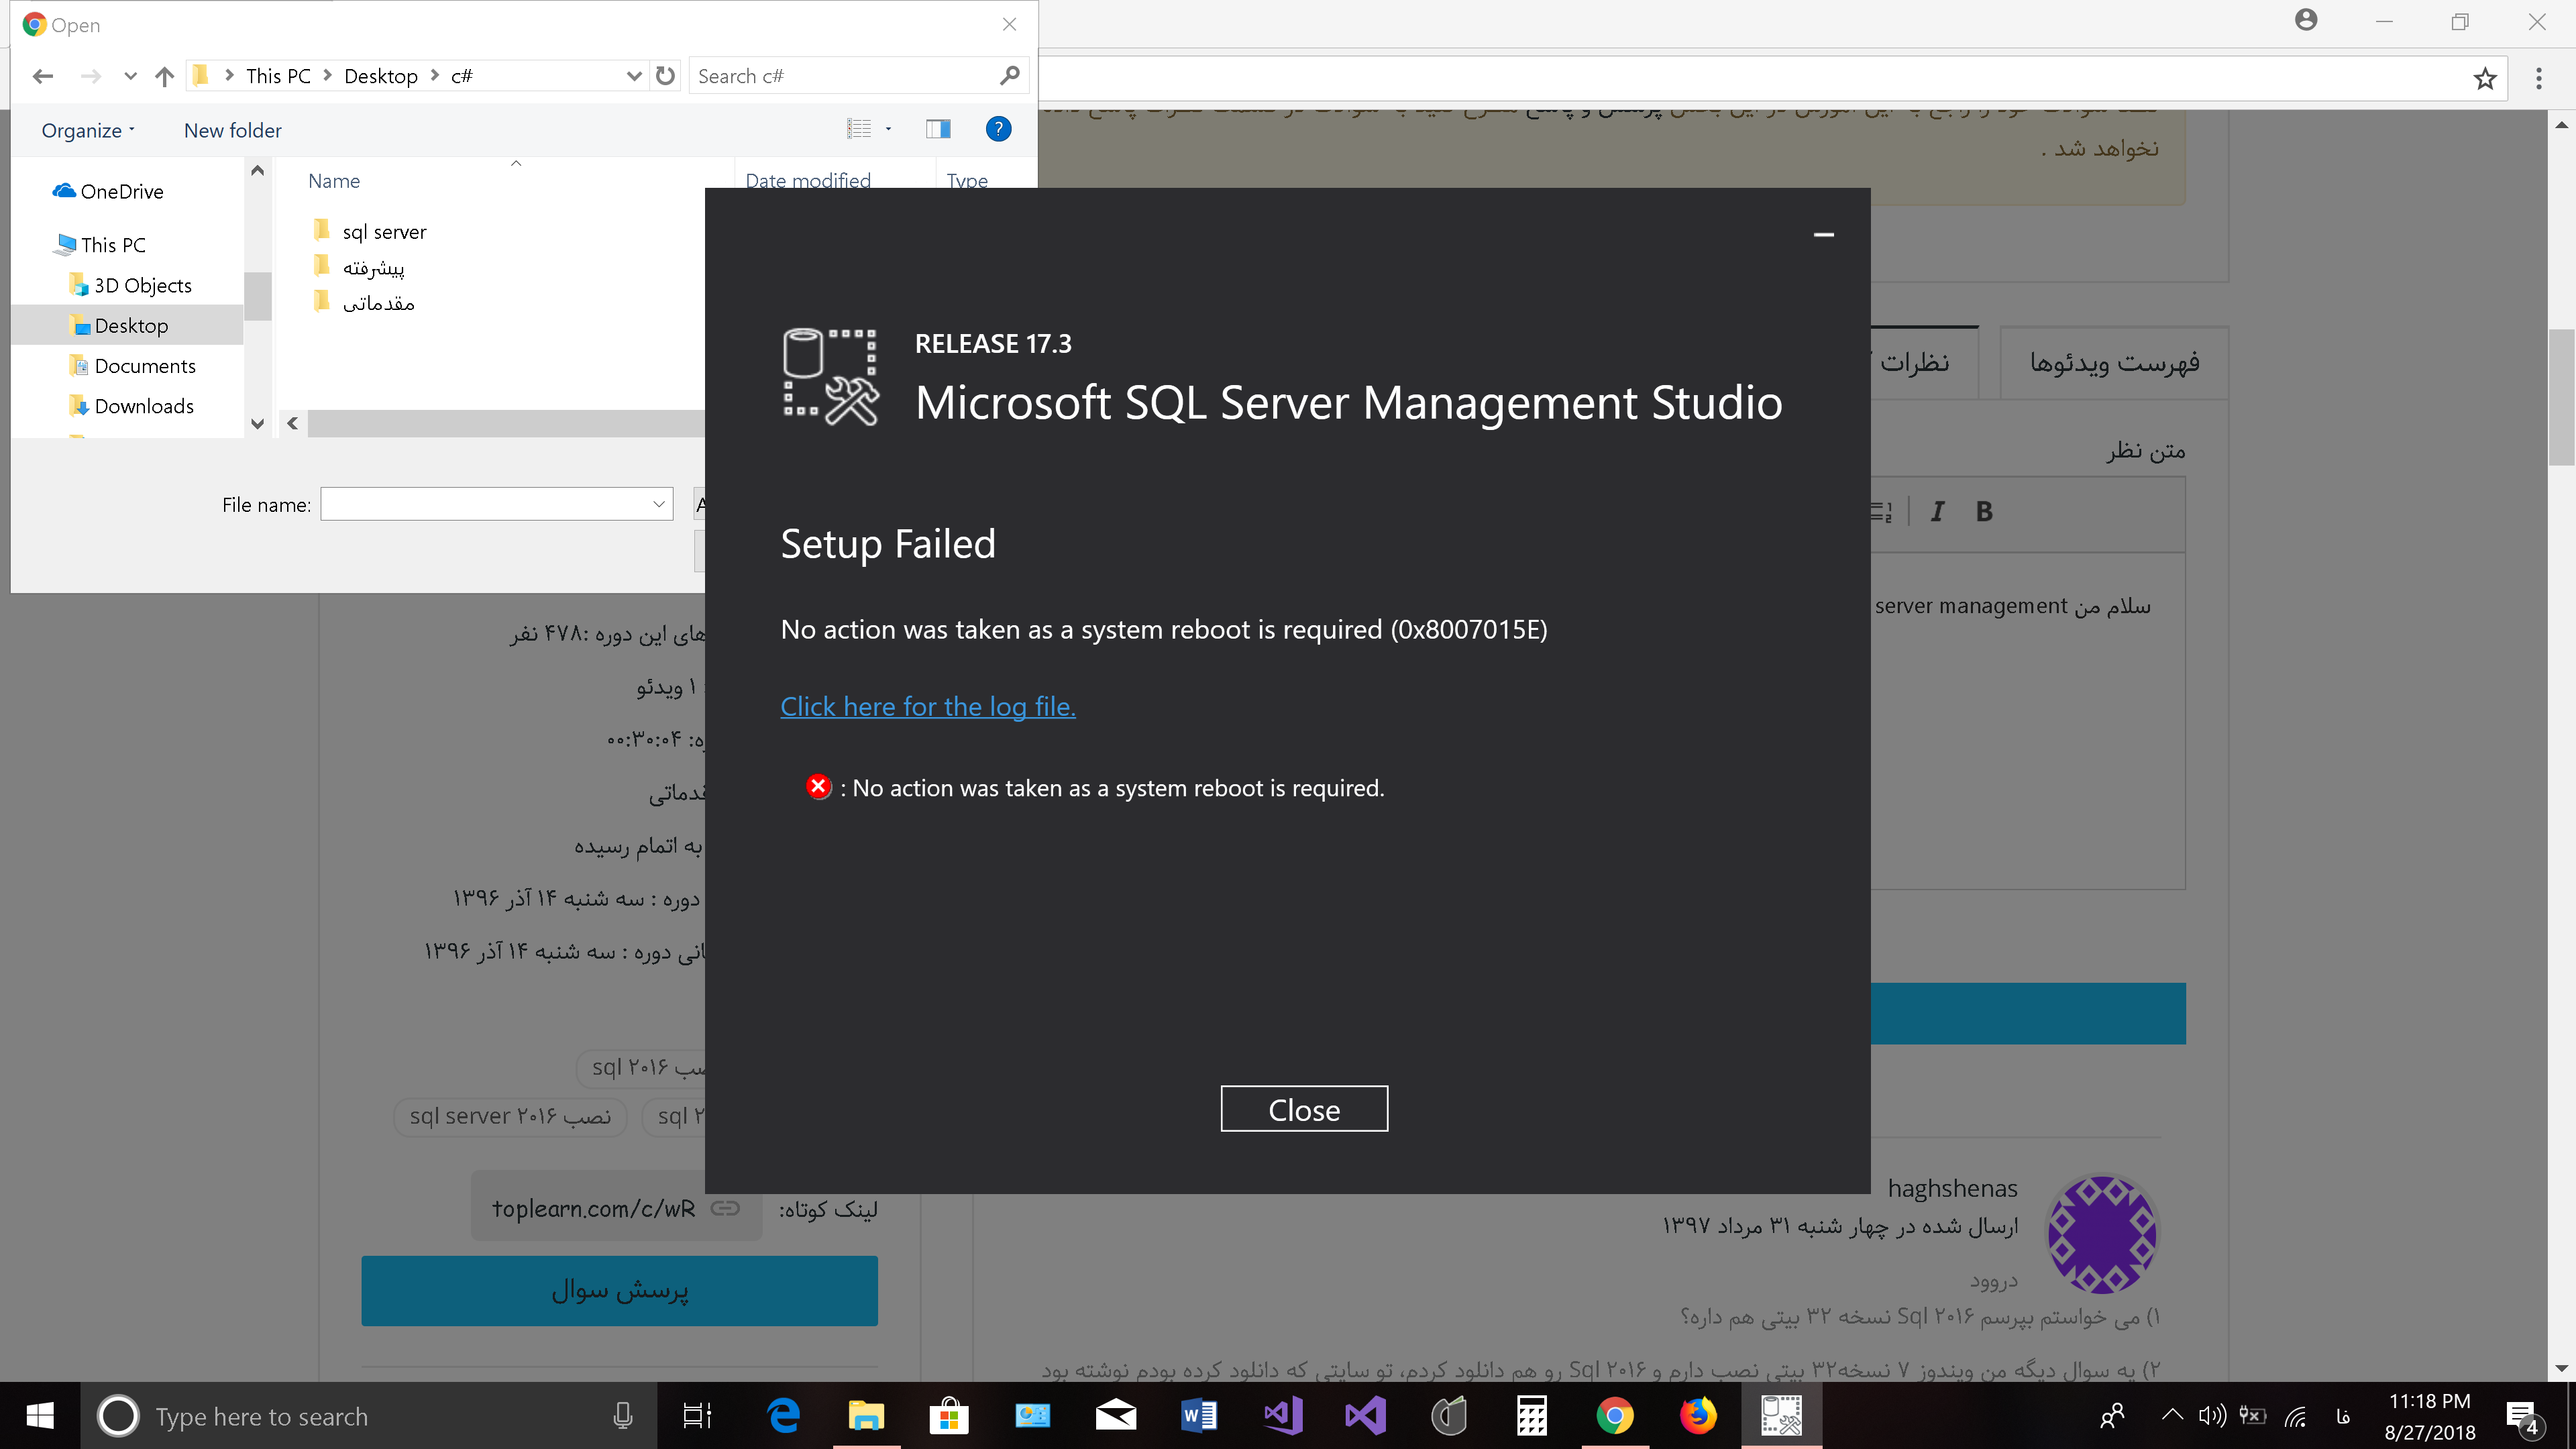Switch to the فهرست ویدئوها tab
Image resolution: width=2576 pixels, height=1449 pixels.
click(2114, 362)
